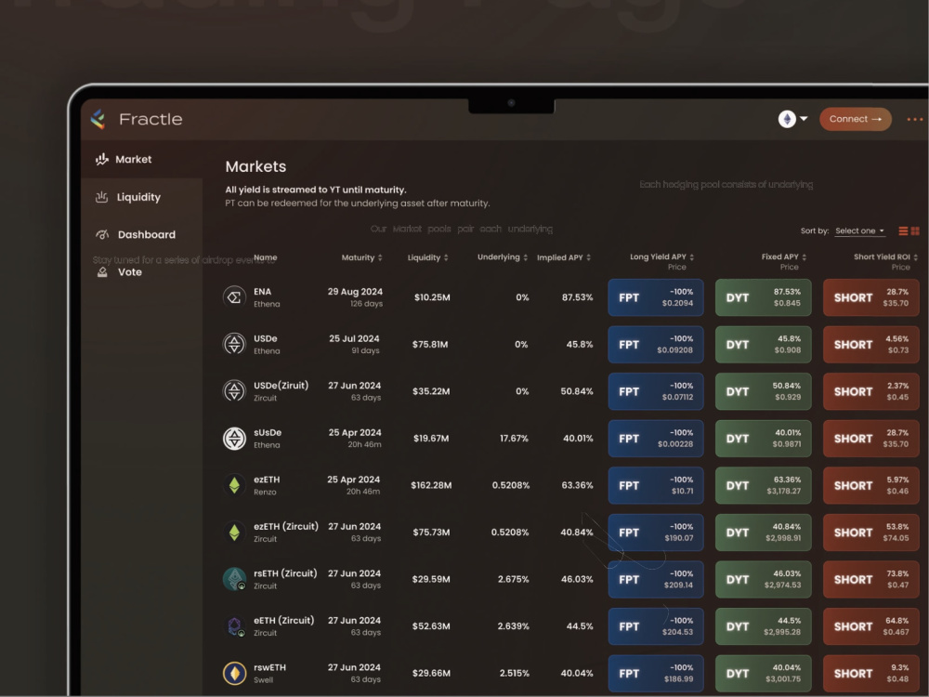Click the eETH (Zircuit) token icon

pos(234,625)
